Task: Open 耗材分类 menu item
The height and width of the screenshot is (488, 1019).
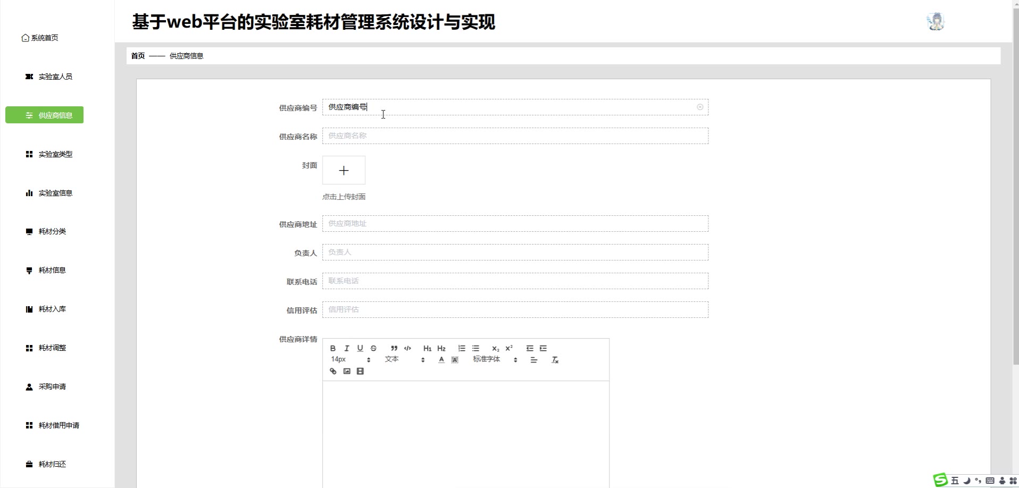Action: [x=46, y=231]
